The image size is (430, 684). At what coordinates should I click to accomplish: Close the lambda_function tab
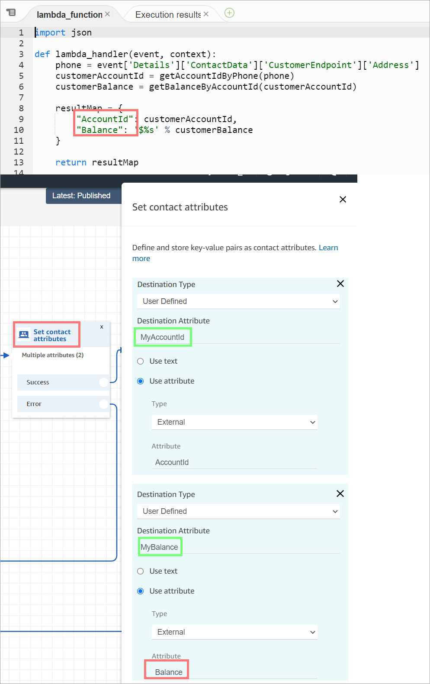(107, 14)
